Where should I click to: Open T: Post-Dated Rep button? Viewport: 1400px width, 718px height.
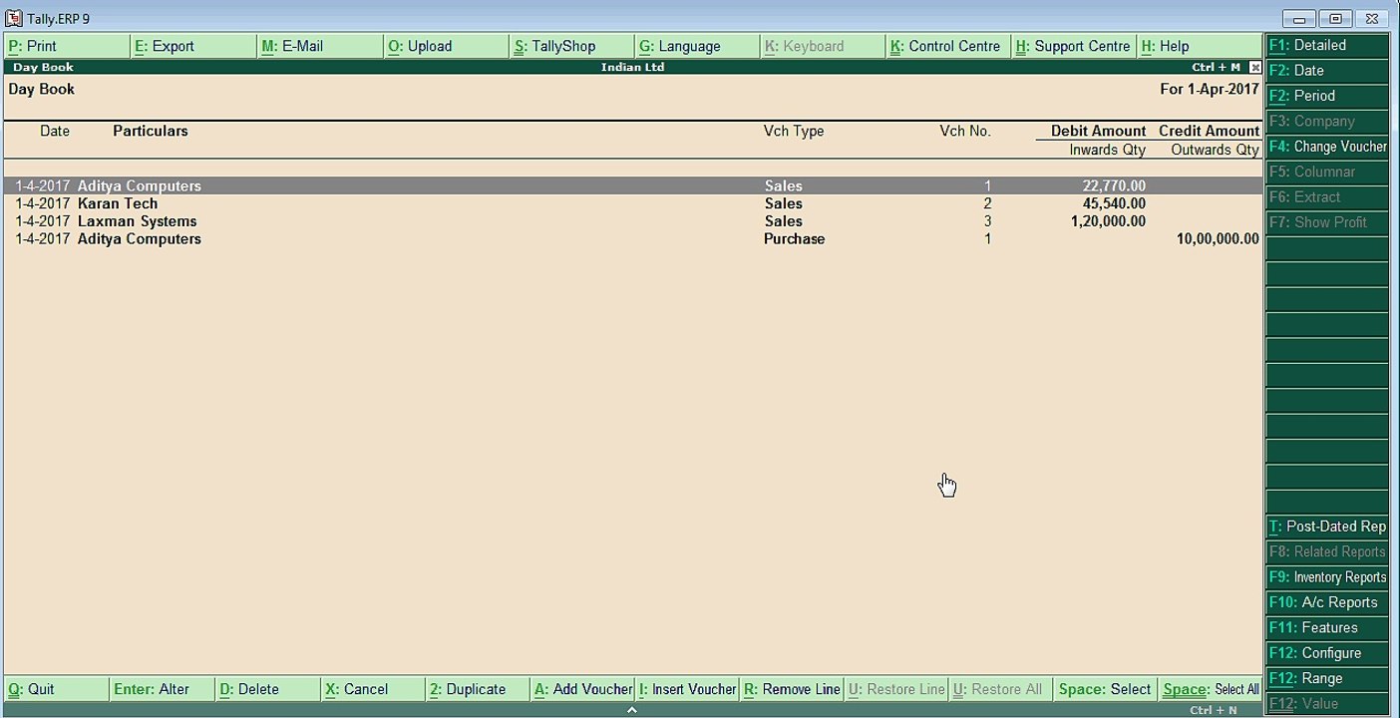1326,527
